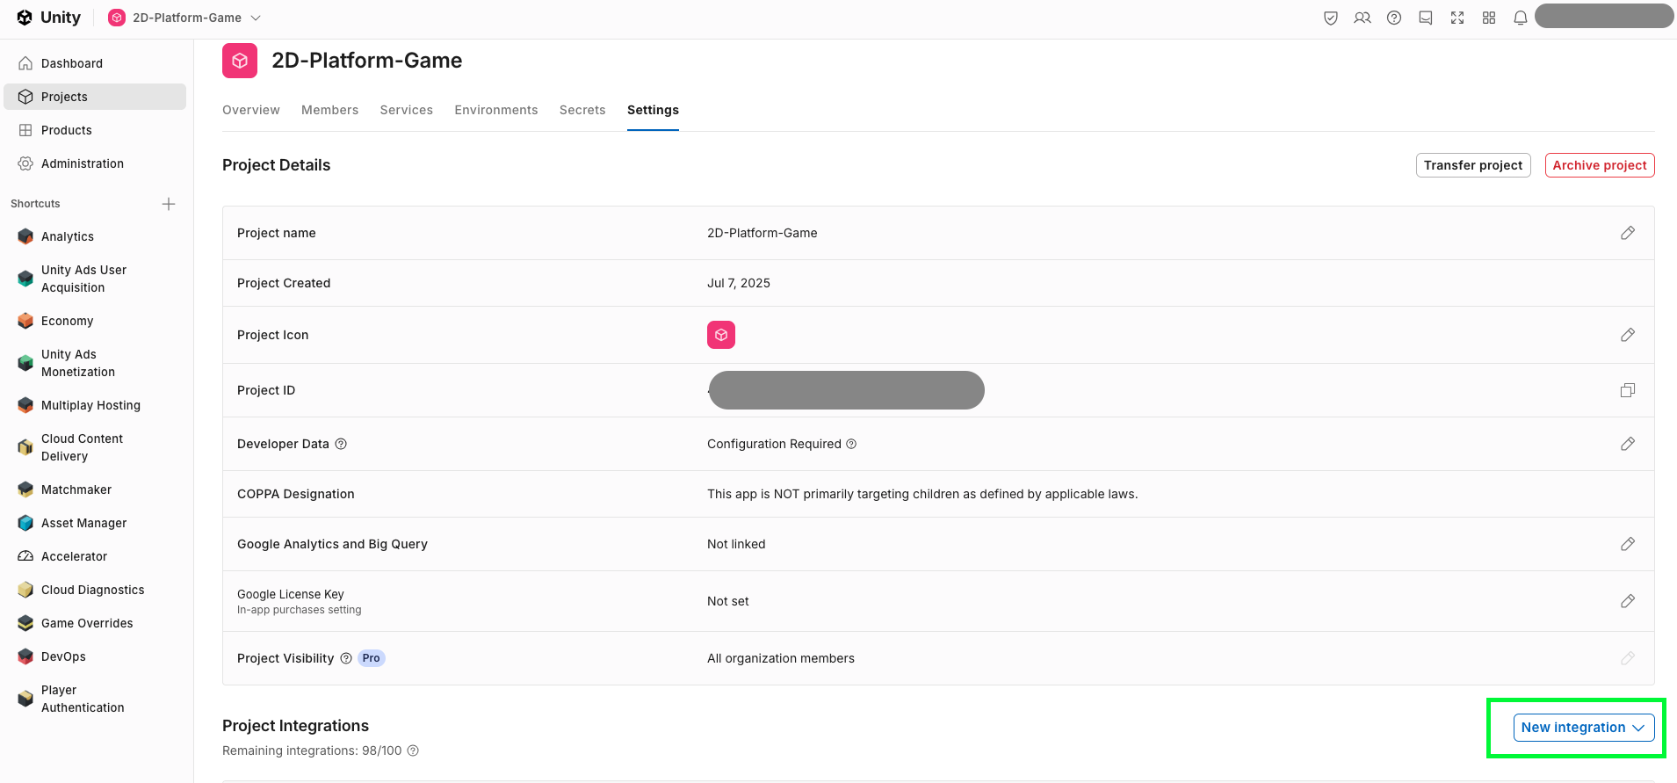Click the edit pencil for Project name
The image size is (1677, 783).
coord(1627,233)
